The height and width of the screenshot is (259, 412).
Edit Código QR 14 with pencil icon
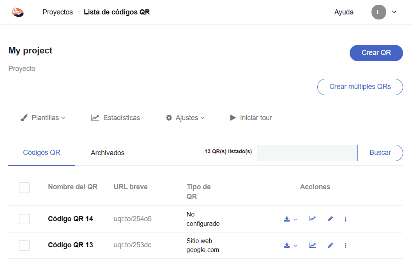(x=331, y=219)
